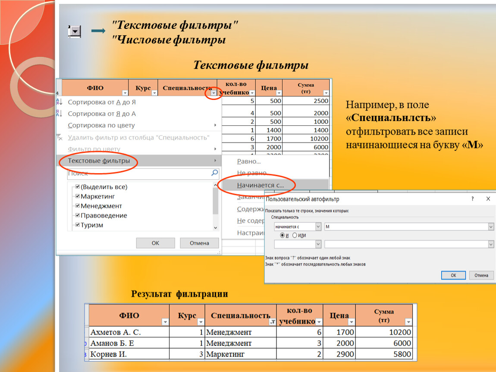Viewport: 496px width, 372px height.
Task: Click Отмена in the filter menu
Action: pyautogui.click(x=199, y=243)
